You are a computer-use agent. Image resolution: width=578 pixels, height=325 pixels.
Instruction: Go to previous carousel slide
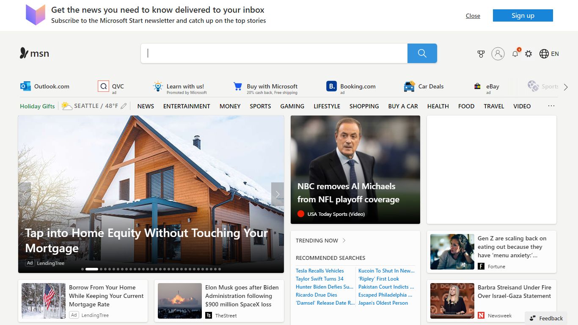coord(25,194)
